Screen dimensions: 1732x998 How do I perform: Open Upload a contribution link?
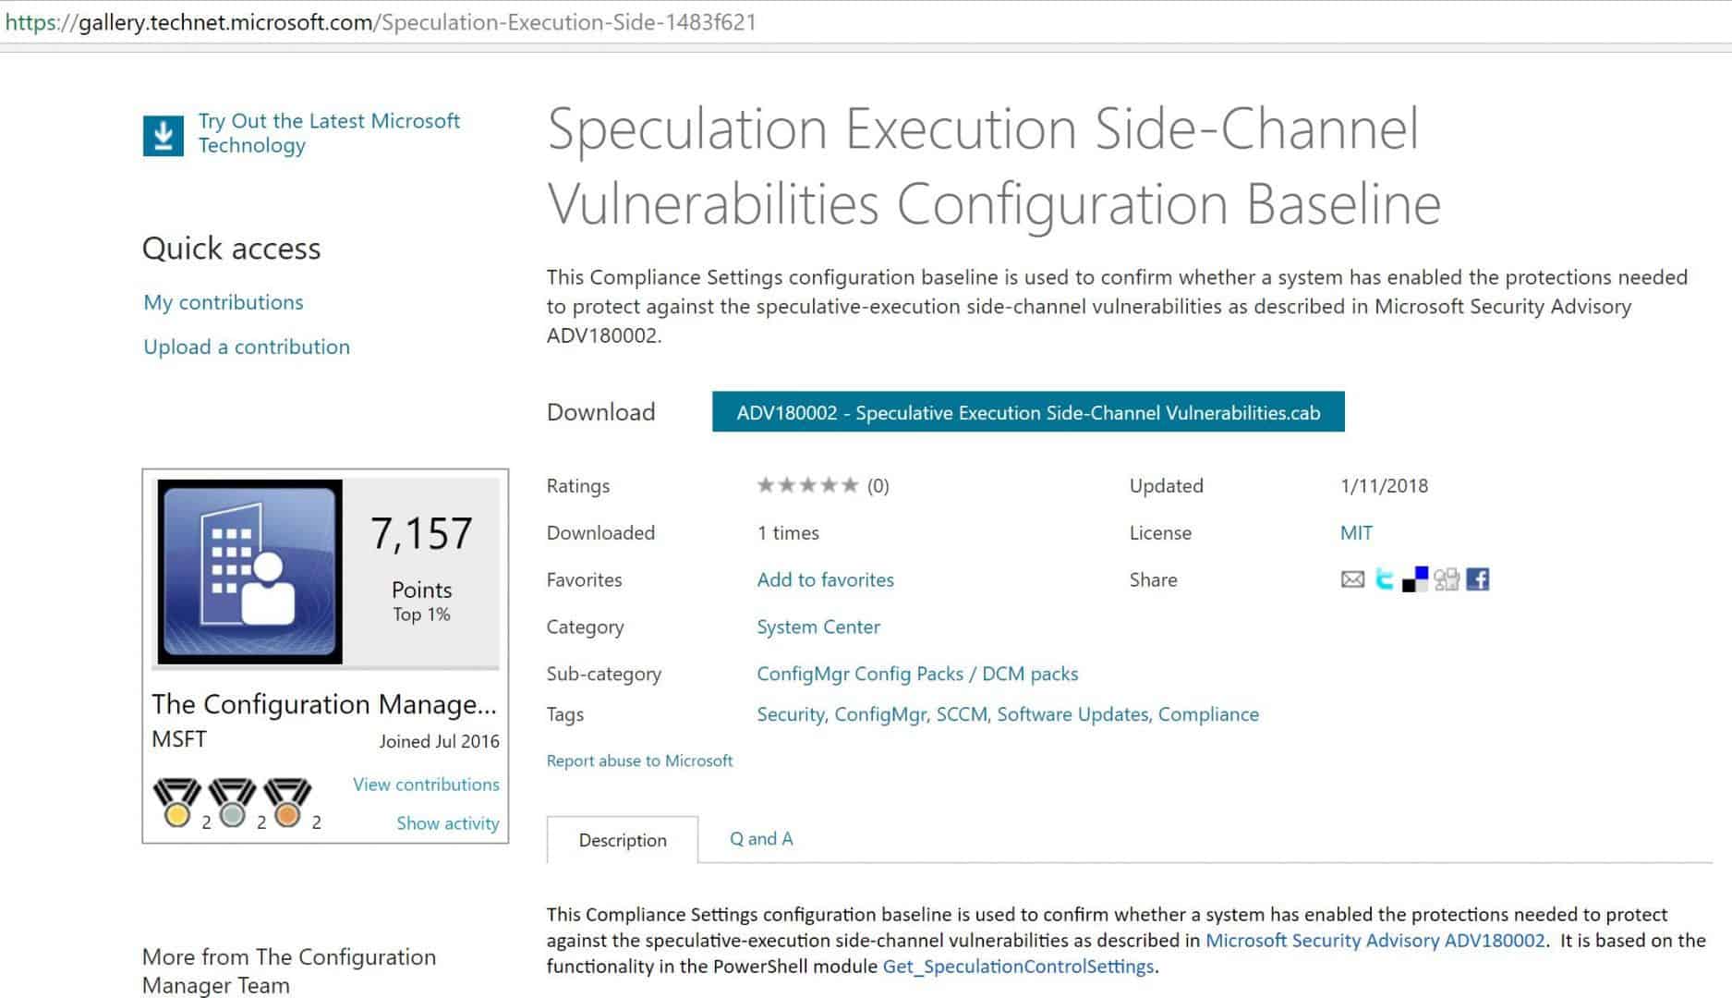(x=247, y=347)
